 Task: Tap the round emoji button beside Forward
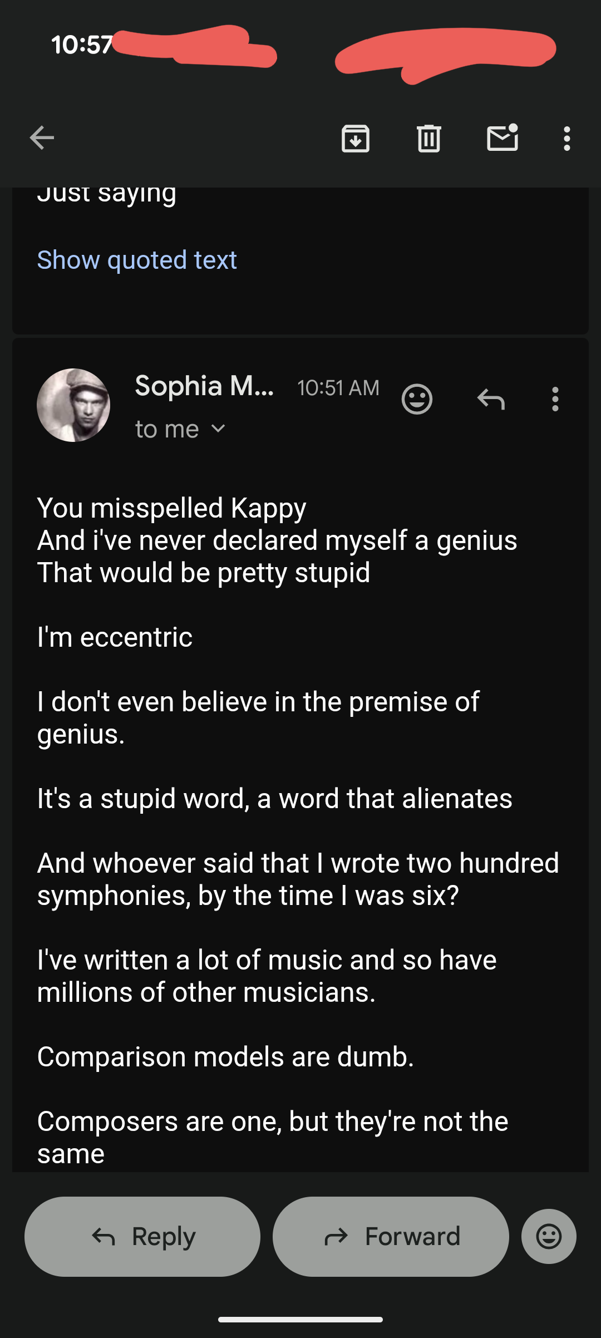coord(549,1237)
